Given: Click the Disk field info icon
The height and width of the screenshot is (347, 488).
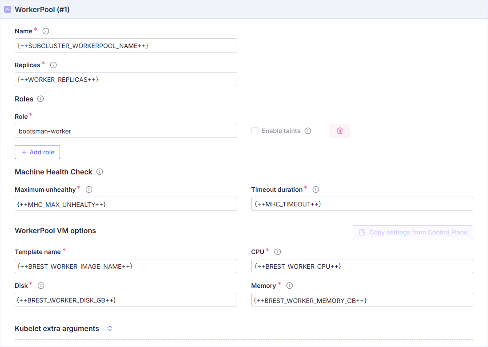Looking at the screenshot, I should (40, 285).
